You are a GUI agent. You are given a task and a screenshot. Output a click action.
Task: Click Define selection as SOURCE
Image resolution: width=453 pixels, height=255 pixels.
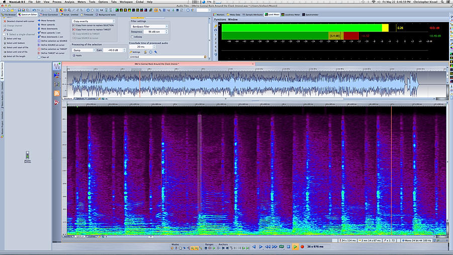(52, 41)
